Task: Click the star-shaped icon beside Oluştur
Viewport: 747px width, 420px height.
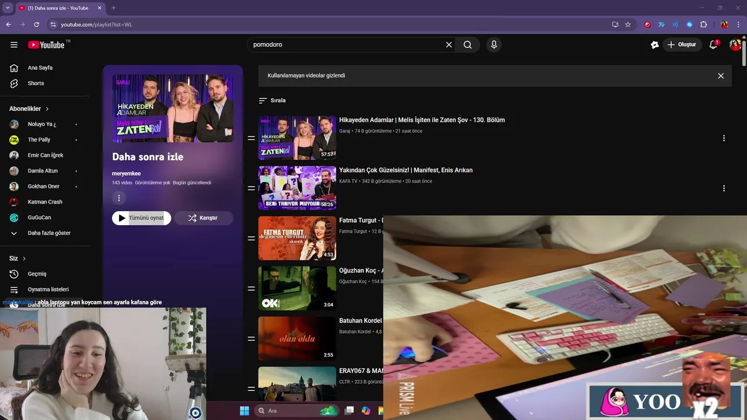Action: [x=654, y=45]
